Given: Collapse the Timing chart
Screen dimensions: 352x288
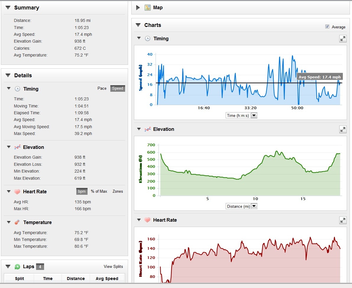Looking at the screenshot, I should (x=139, y=38).
